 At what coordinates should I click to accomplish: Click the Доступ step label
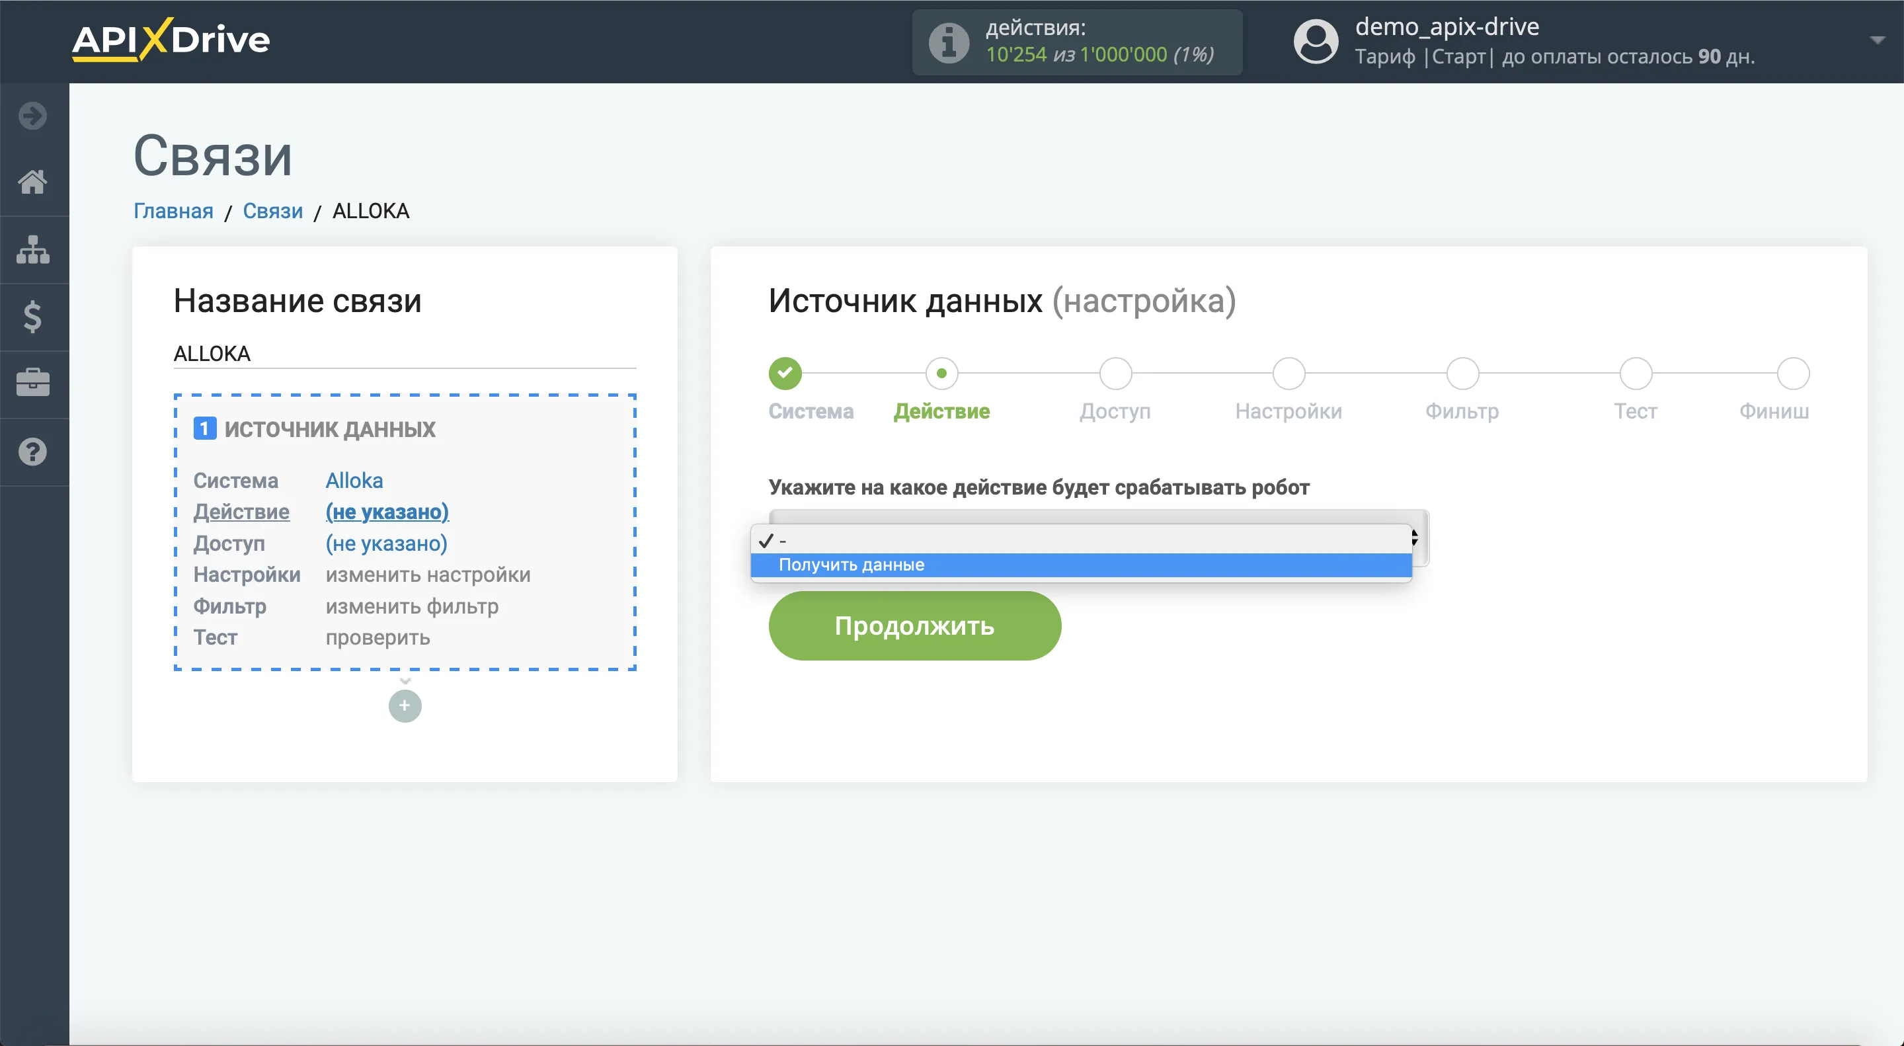pyautogui.click(x=1115, y=411)
